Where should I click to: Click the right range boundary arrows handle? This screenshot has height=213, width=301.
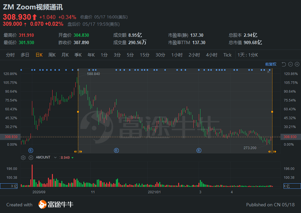[x=272, y=151]
